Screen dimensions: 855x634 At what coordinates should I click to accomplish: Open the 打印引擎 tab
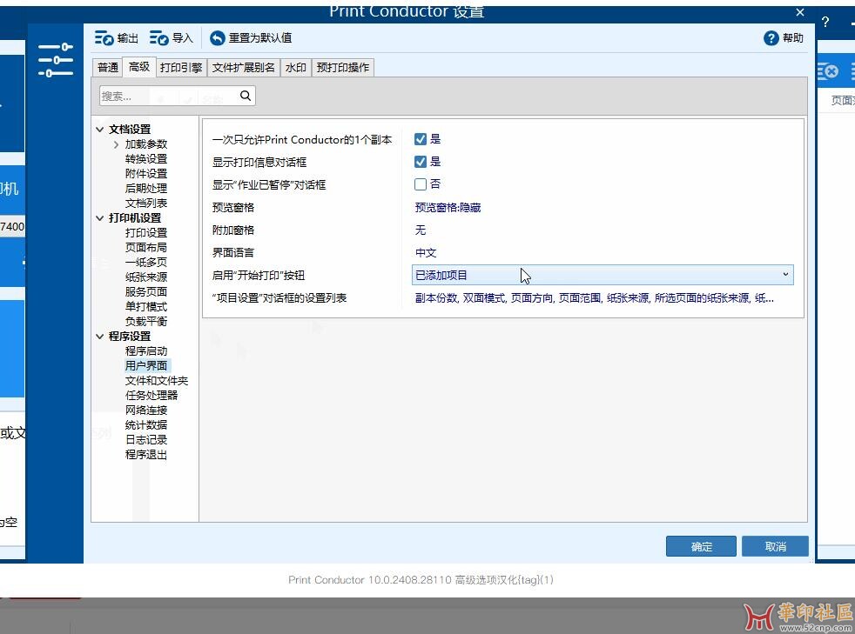pyautogui.click(x=181, y=68)
